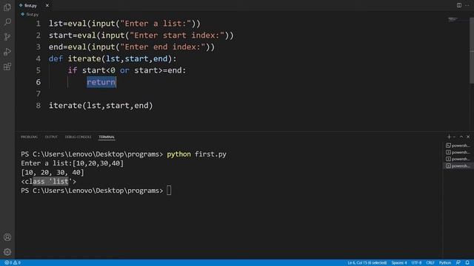Click errors and warnings status bar indicator
474x266 pixels.
click(x=13, y=263)
